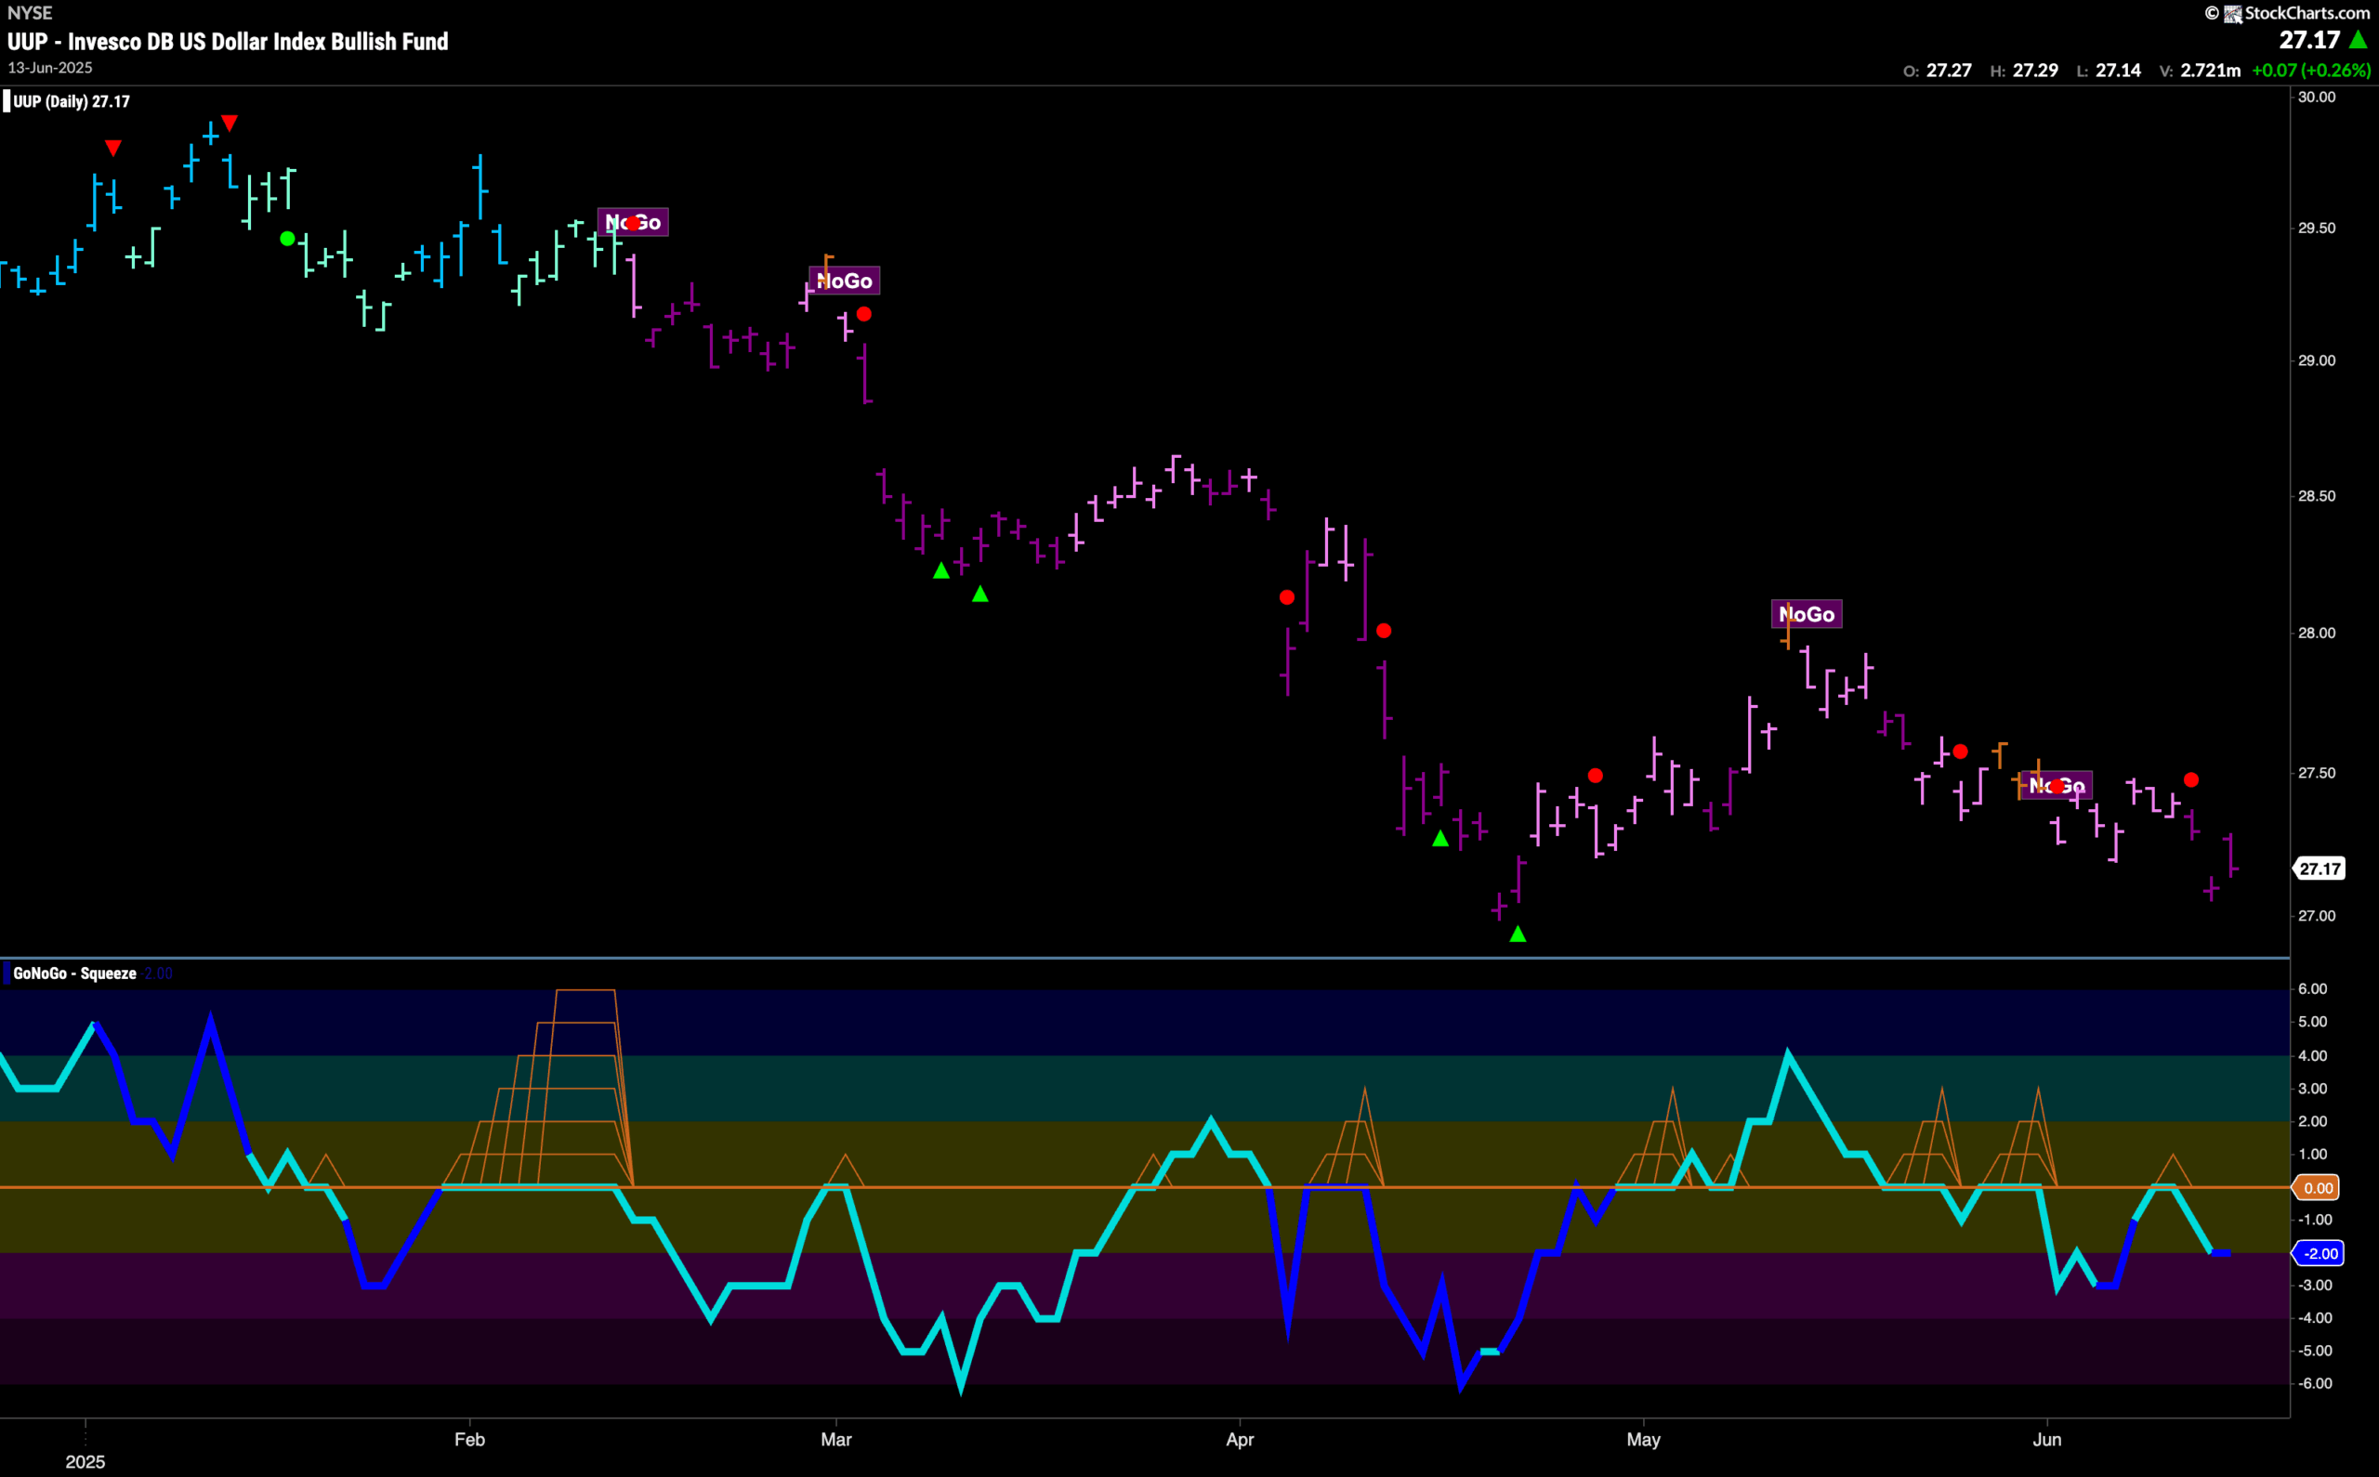Click the May NoGo label near 28.00
Image resolution: width=2379 pixels, height=1477 pixels.
[x=1807, y=614]
